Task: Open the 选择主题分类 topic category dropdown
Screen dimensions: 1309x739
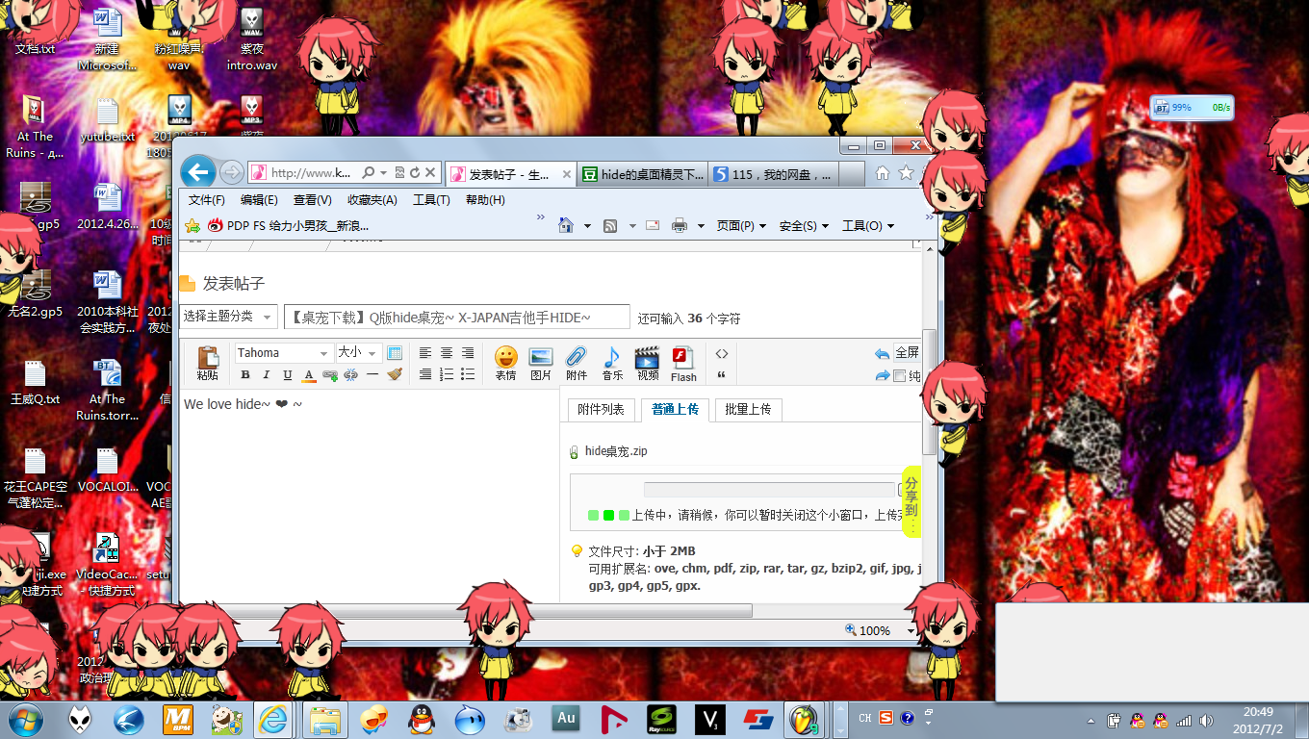Action: (x=228, y=317)
